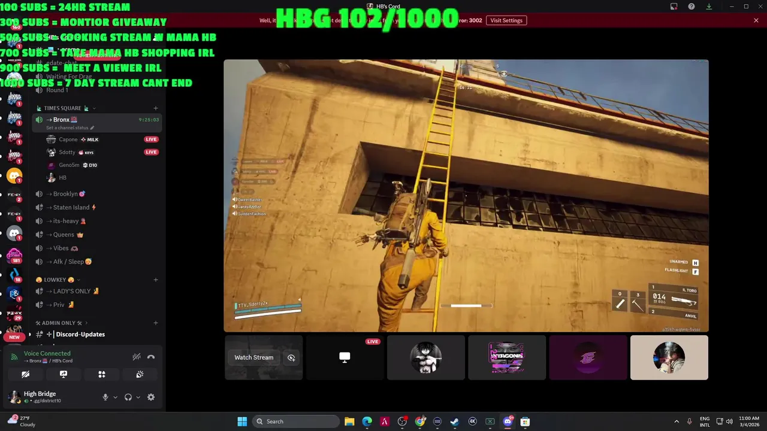Create channel in TIMES SQUARE category
This screenshot has width=767, height=431.
(156, 108)
